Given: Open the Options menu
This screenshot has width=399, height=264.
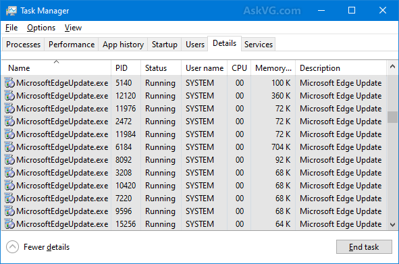Looking at the screenshot, I should (41, 28).
